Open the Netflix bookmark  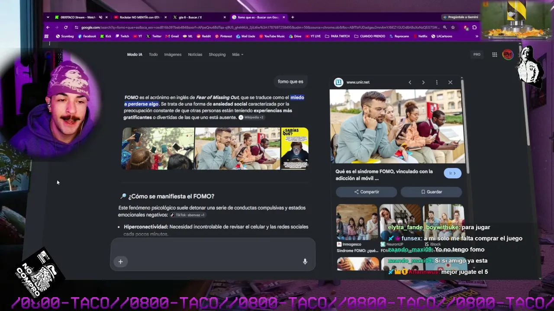pyautogui.click(x=420, y=36)
